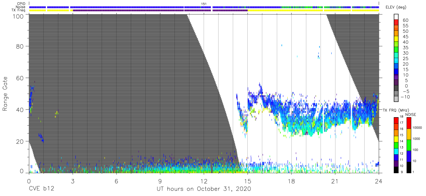Click the x-axis tick label '21'
The image size is (426, 196).
click(335, 181)
